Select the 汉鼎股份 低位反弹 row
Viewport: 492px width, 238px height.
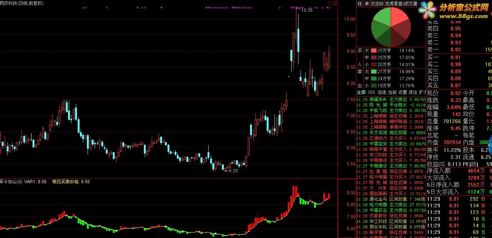(x=391, y=216)
